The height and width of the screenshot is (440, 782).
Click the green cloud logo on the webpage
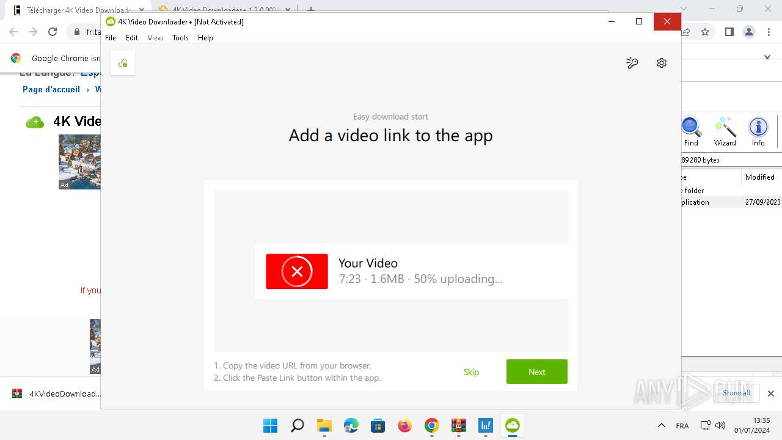[35, 122]
